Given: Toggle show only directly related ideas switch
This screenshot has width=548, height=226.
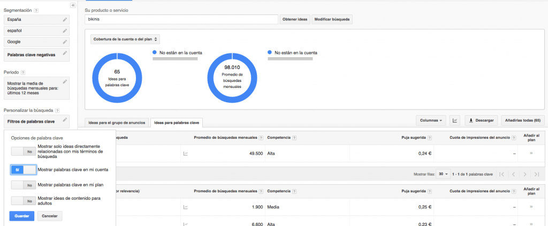Looking at the screenshot, I should [x=24, y=152].
